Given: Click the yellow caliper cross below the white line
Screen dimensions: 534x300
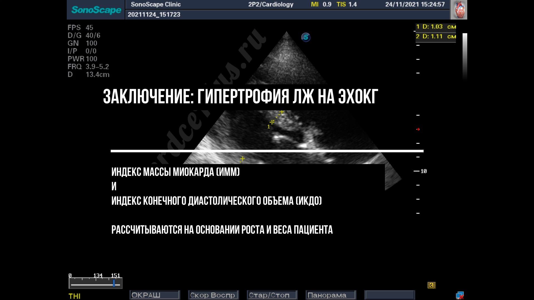Looking at the screenshot, I should tap(242, 159).
